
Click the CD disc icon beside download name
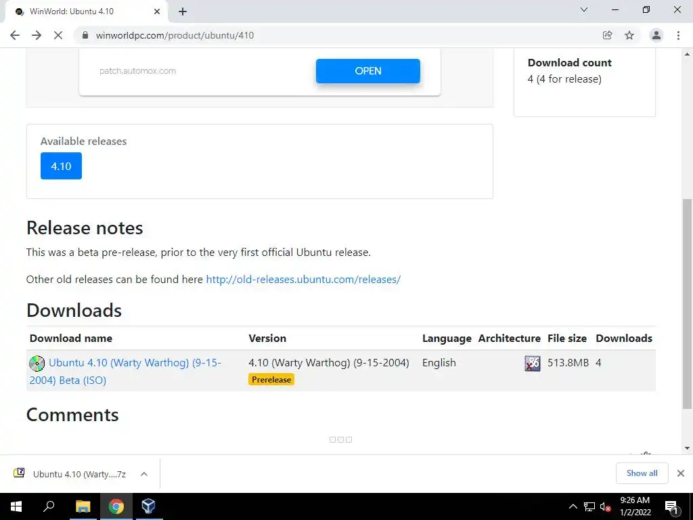[x=37, y=364]
